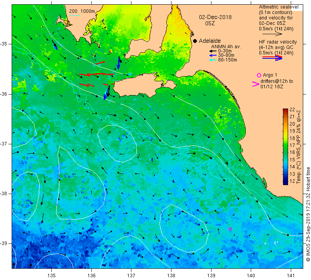Click the latitude -37 axis label
The width and height of the screenshot is (311, 280).
3,143
